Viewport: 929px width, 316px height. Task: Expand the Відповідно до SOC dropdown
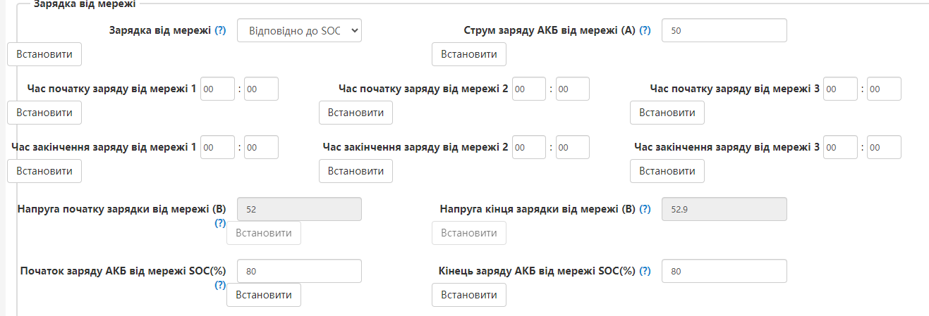[x=300, y=30]
